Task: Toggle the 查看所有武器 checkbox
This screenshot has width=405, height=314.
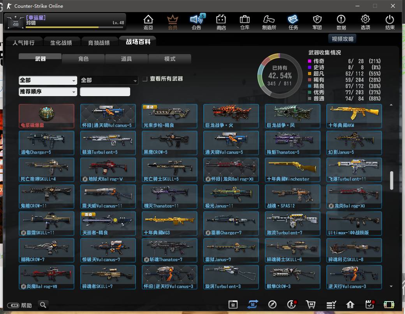Action: pos(145,79)
